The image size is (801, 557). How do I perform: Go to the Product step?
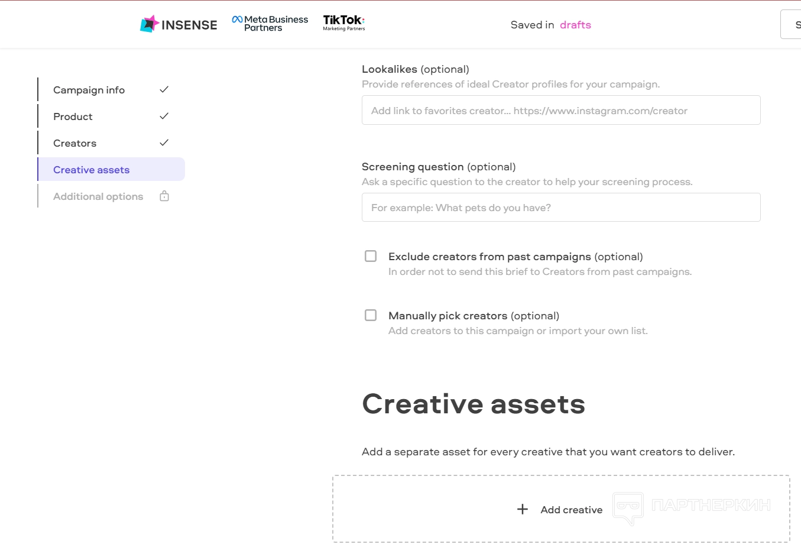pos(73,116)
